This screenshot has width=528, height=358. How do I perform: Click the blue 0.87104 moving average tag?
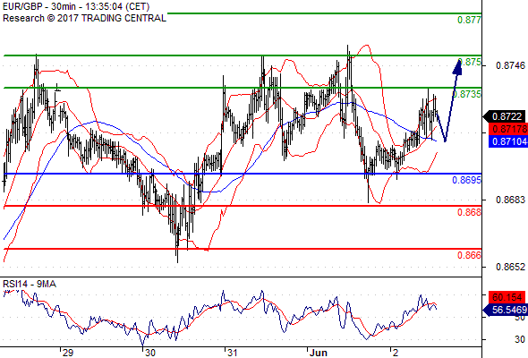click(x=507, y=141)
